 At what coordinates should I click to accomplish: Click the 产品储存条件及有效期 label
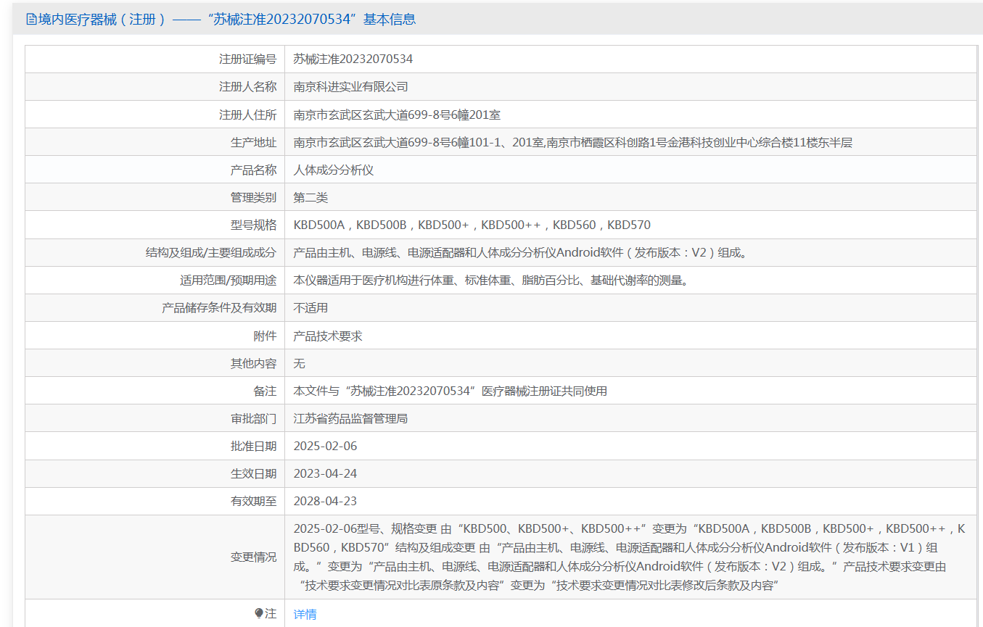[x=219, y=308]
